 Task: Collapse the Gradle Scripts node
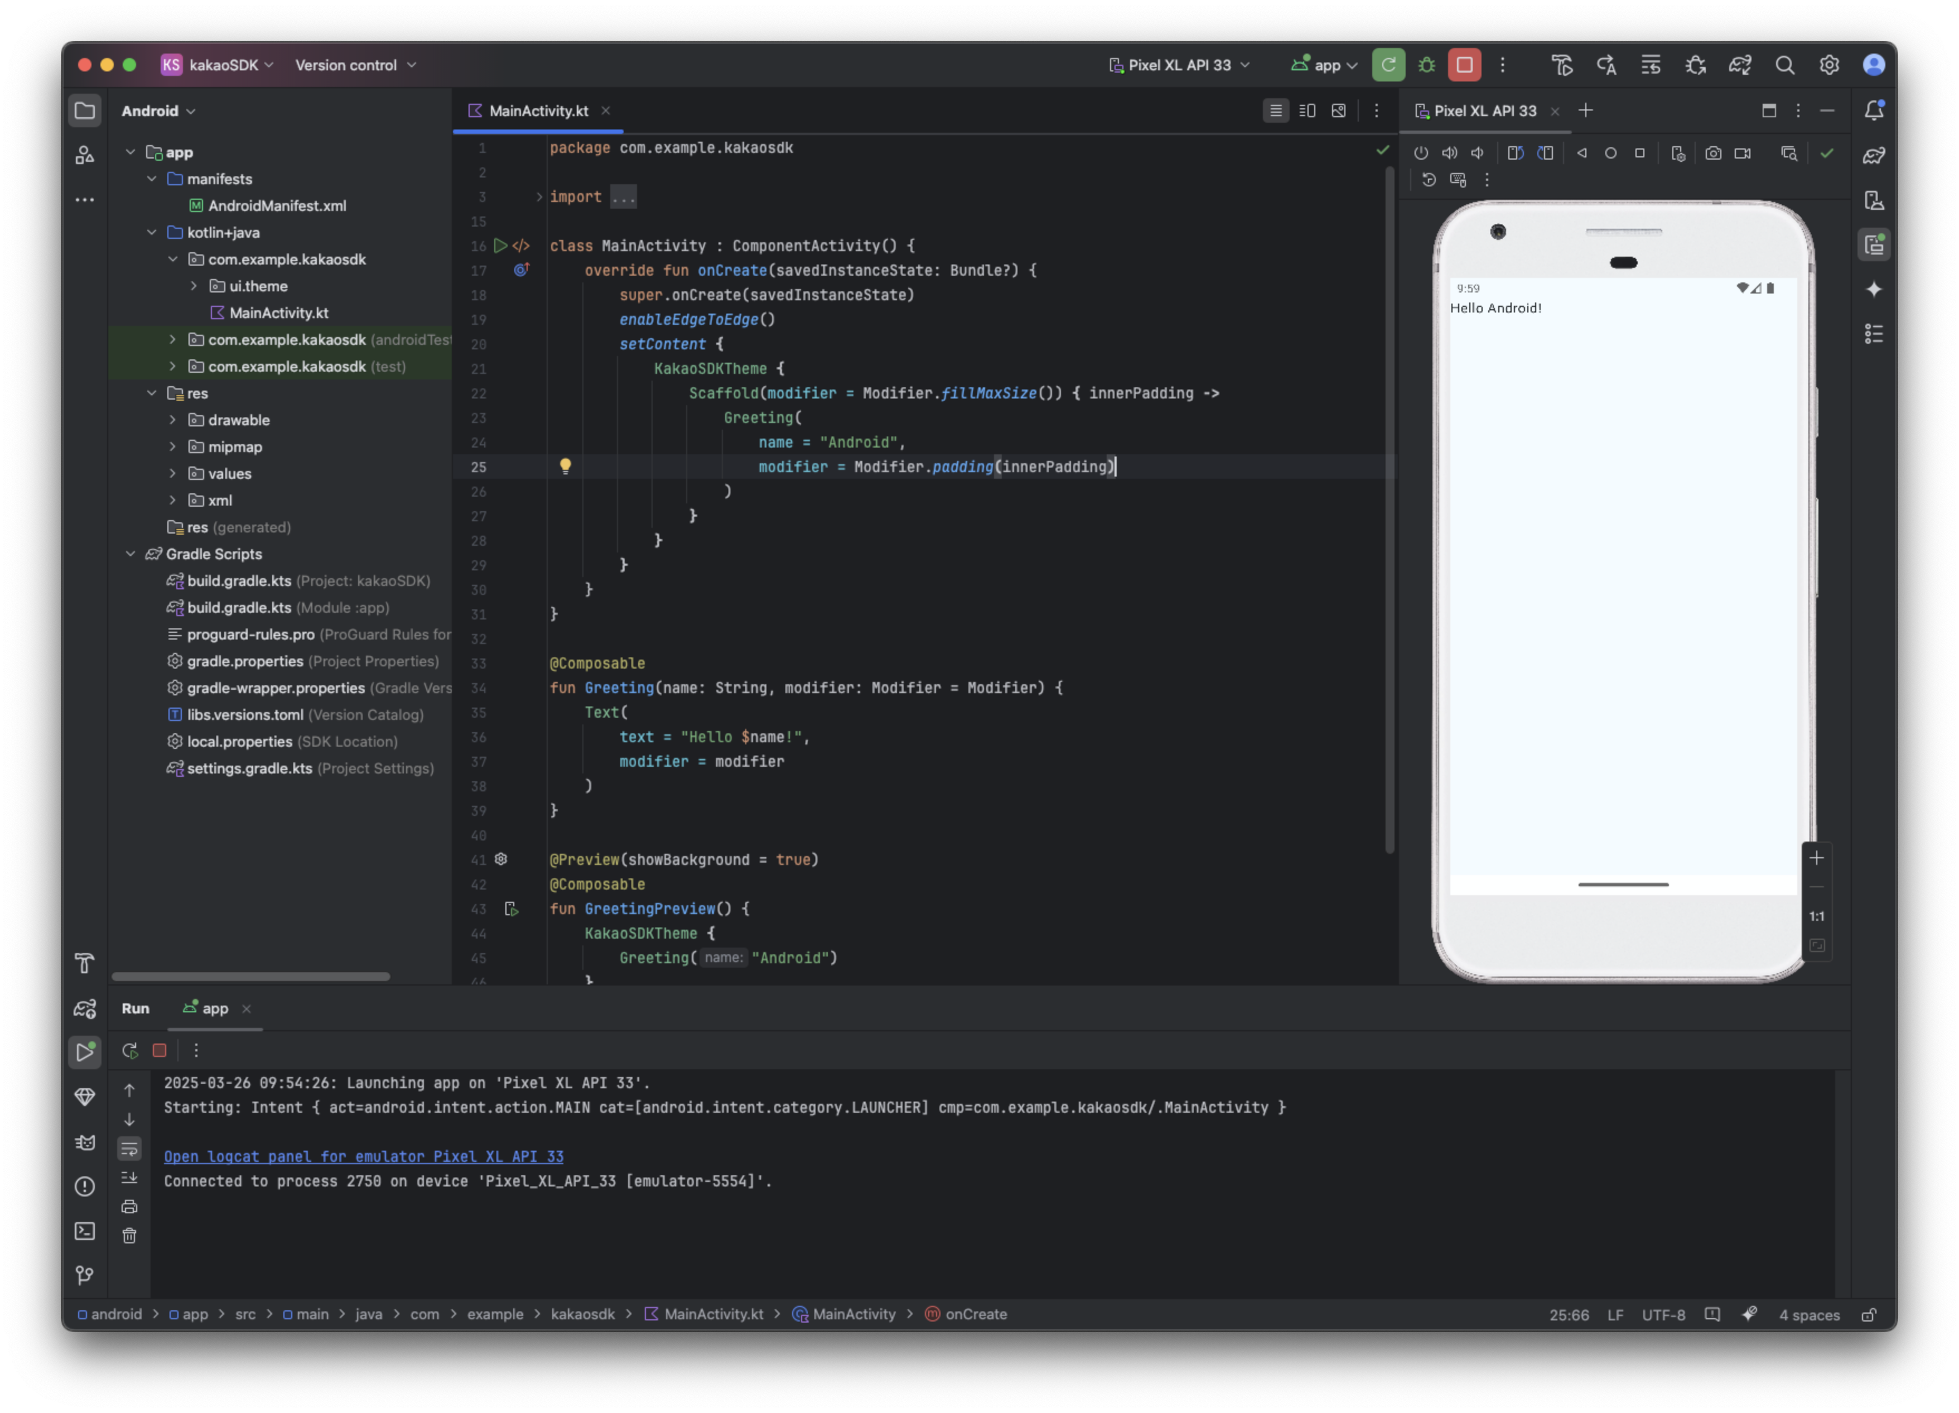(131, 554)
